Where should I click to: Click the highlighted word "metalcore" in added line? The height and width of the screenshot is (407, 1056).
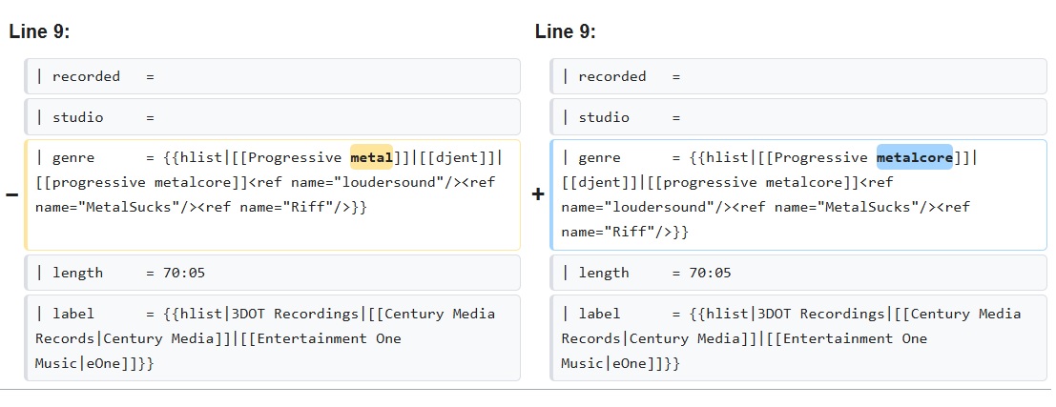914,157
